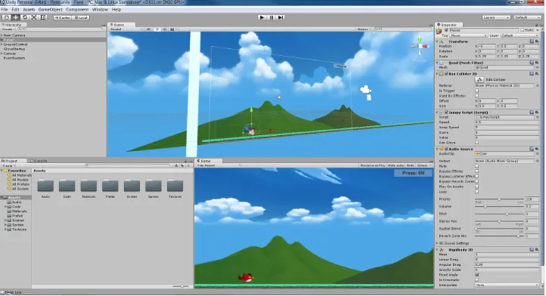
Task: Open Transform component help book icon
Action: point(532,42)
